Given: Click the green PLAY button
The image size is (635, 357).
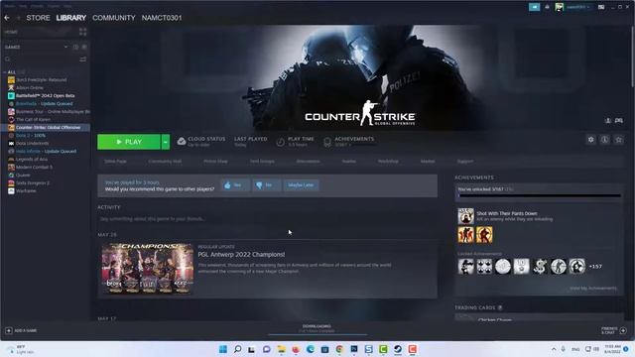Looking at the screenshot, I should 129,142.
